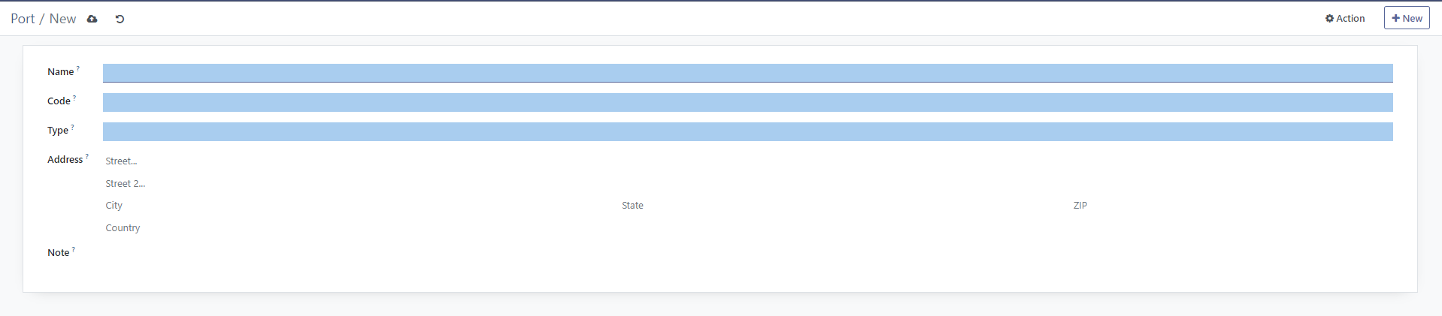Click the help question mark beside Name
Image resolution: width=1442 pixels, height=316 pixels.
click(x=78, y=68)
